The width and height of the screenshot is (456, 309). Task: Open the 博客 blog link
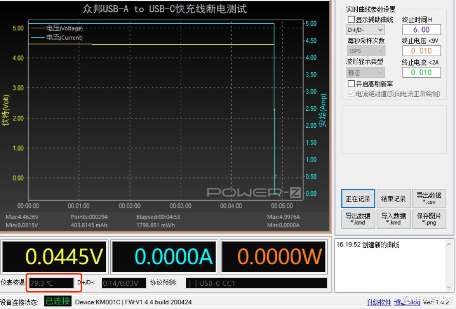pyautogui.click(x=407, y=302)
